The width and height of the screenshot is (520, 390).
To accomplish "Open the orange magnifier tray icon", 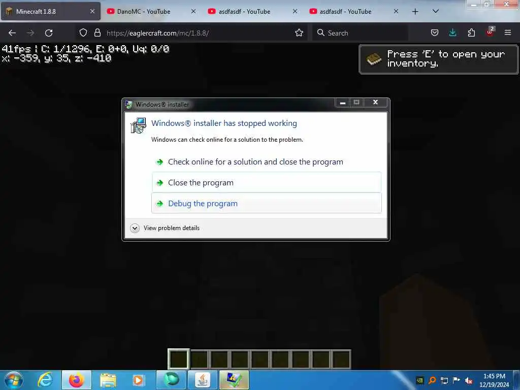I will [432, 380].
